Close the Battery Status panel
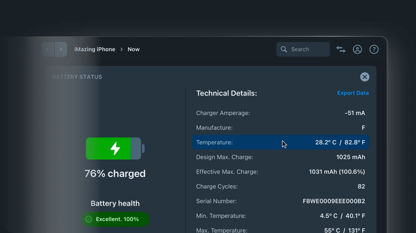The width and height of the screenshot is (416, 233). click(365, 77)
